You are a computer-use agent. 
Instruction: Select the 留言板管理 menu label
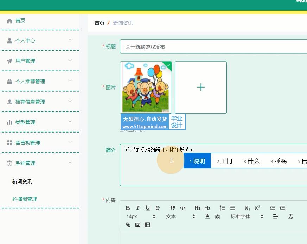tap(28, 143)
